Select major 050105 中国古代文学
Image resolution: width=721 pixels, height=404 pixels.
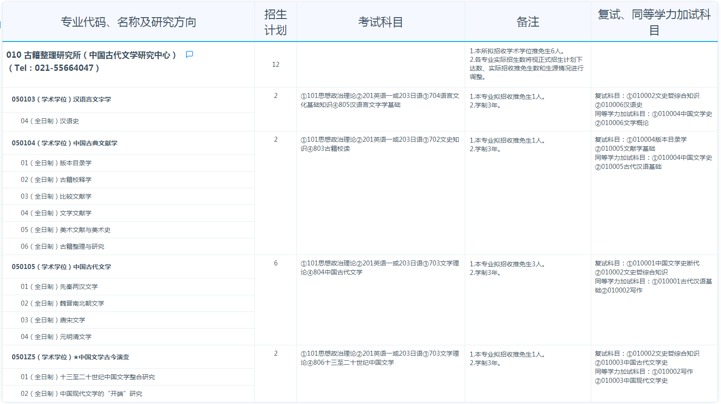tap(61, 267)
